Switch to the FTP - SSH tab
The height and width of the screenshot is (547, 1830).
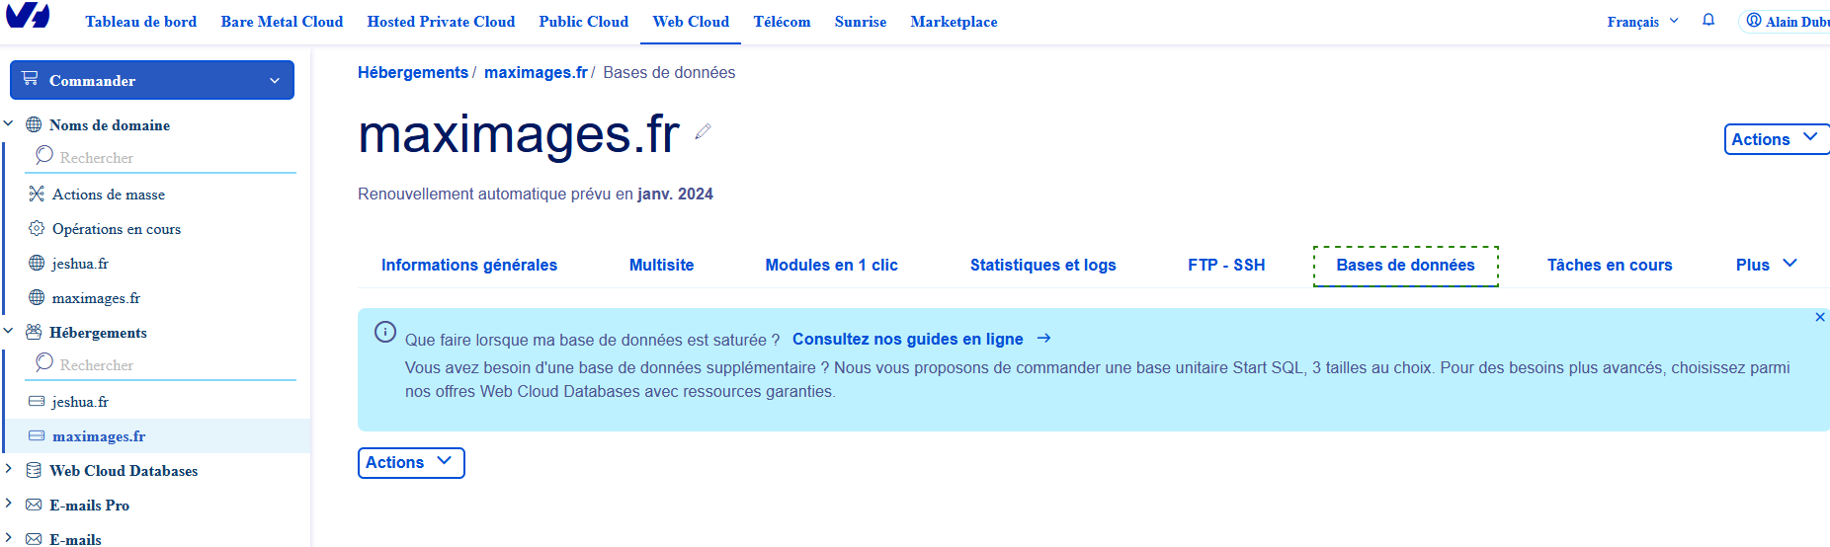pyautogui.click(x=1226, y=265)
